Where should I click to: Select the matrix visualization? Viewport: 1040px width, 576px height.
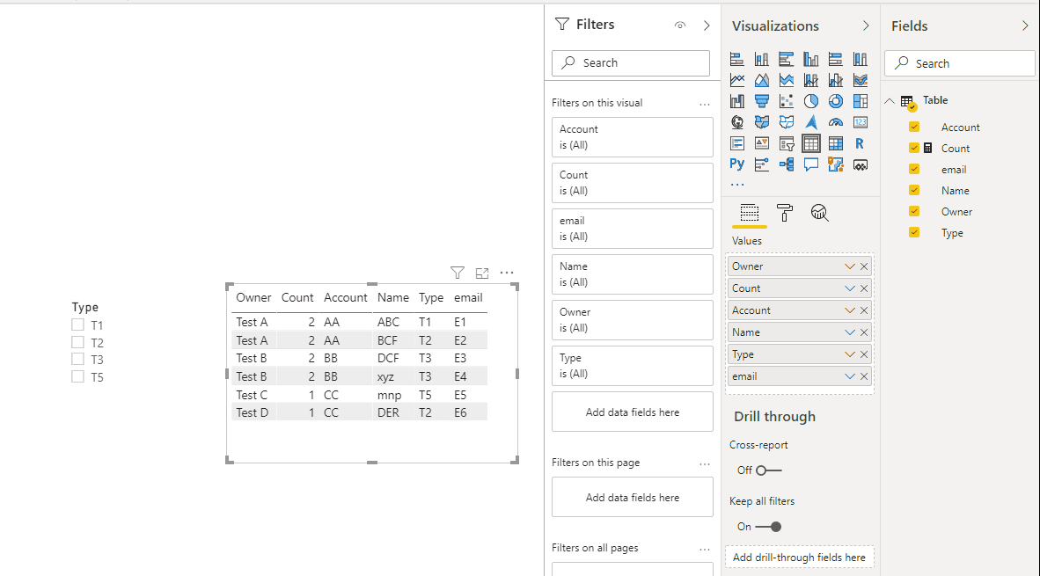(836, 143)
